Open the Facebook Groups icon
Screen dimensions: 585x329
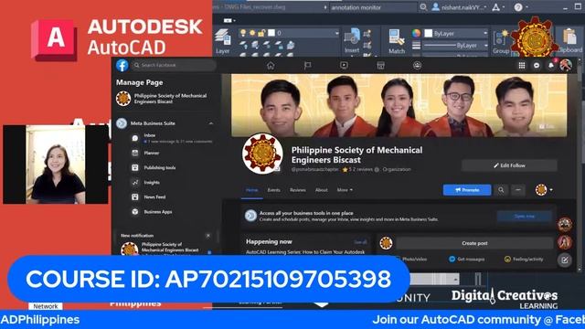pos(417,66)
